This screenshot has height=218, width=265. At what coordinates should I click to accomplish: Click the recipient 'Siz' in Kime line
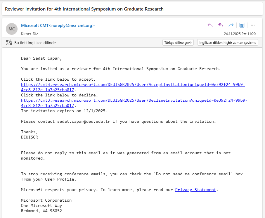35,34
